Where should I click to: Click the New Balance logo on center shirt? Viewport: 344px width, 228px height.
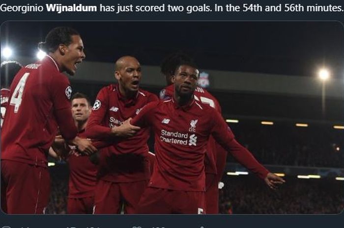[x=166, y=121]
